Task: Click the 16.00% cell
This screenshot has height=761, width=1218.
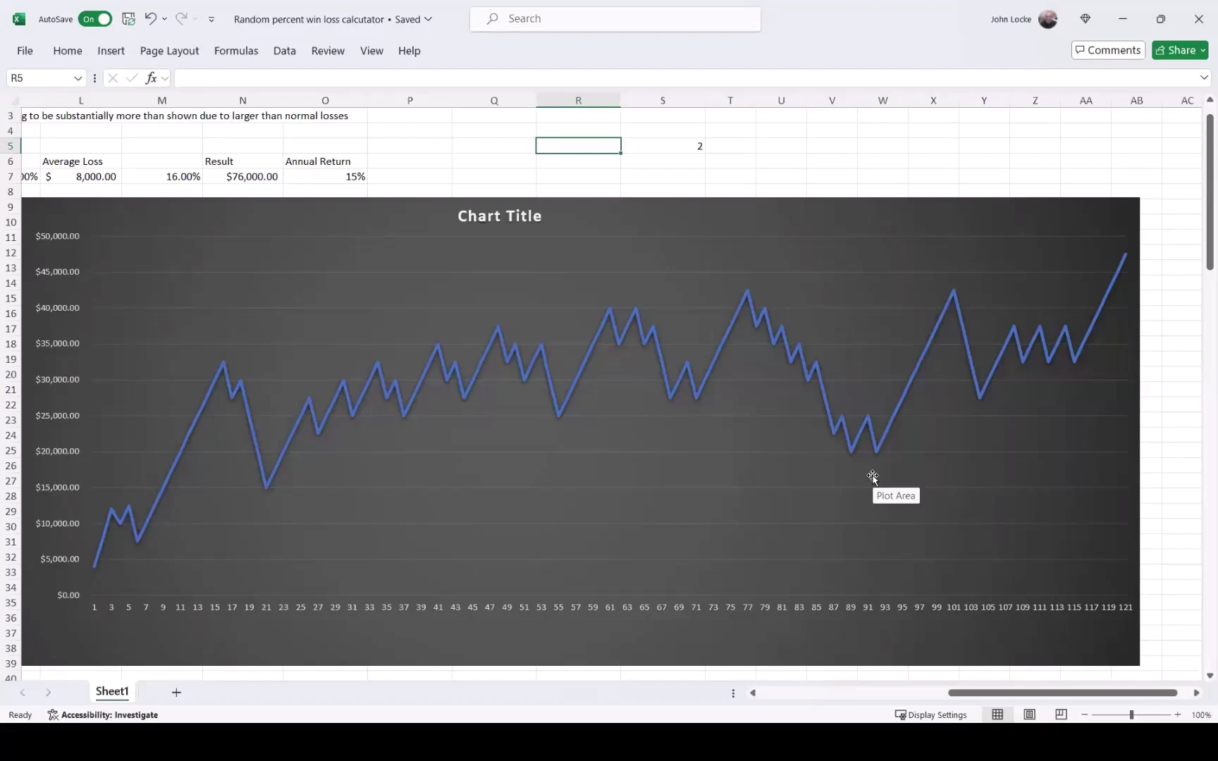Action: (162, 177)
